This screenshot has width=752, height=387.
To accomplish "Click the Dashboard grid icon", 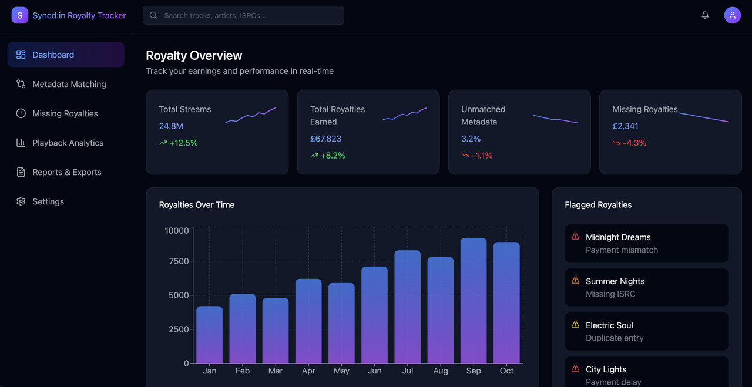I will pos(21,55).
